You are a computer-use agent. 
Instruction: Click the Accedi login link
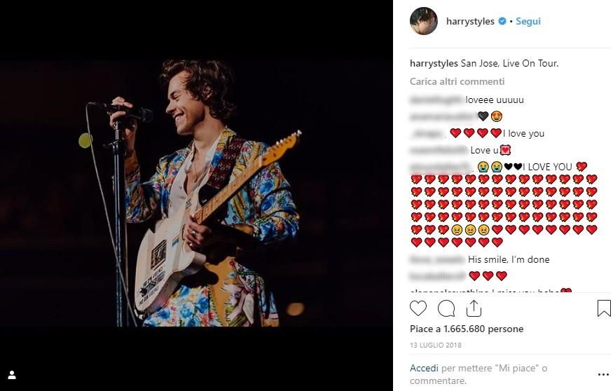tap(425, 368)
